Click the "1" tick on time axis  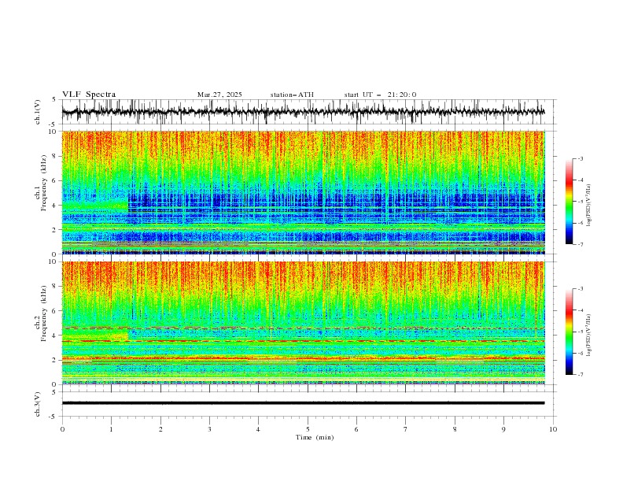click(x=111, y=429)
